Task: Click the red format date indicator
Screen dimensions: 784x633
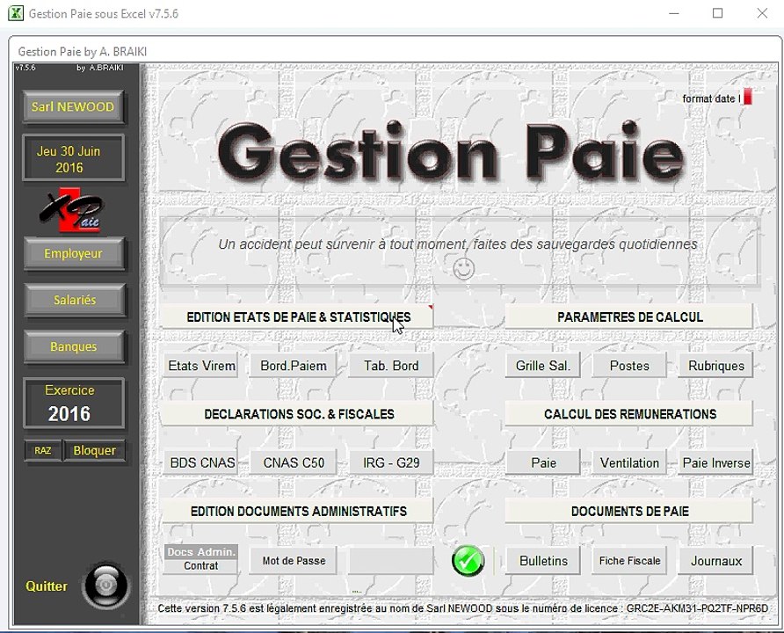Action: pos(747,97)
